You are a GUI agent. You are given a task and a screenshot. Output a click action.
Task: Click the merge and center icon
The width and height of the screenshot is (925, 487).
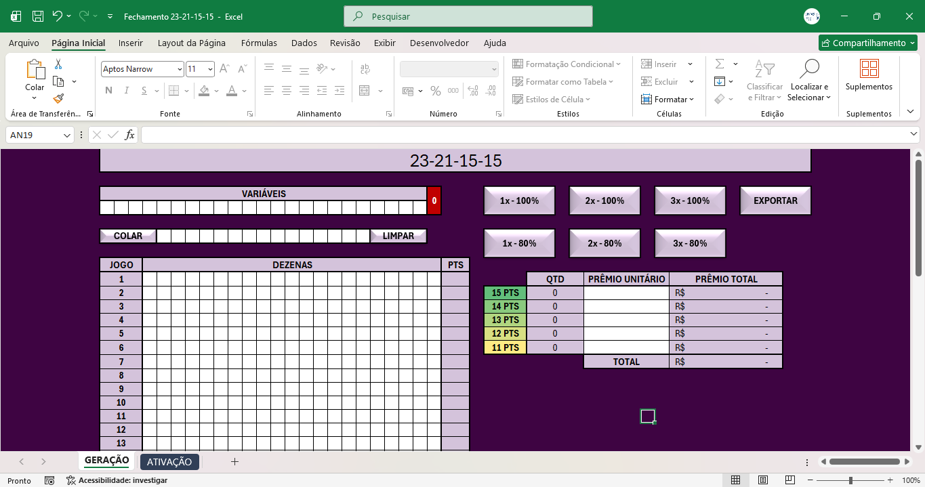click(x=365, y=91)
